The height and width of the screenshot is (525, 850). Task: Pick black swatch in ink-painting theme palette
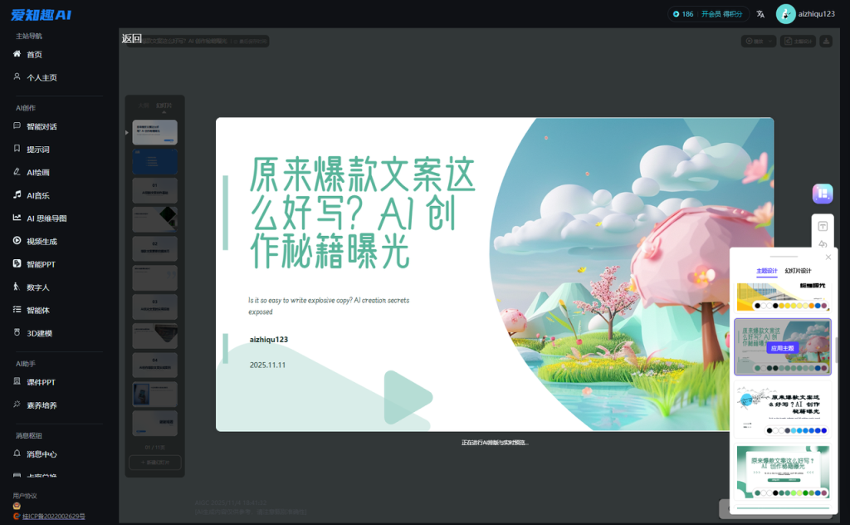[769, 430]
